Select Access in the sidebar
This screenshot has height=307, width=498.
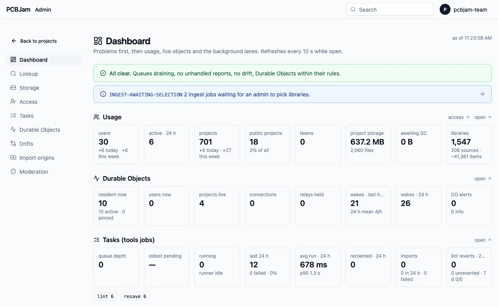(x=44, y=101)
